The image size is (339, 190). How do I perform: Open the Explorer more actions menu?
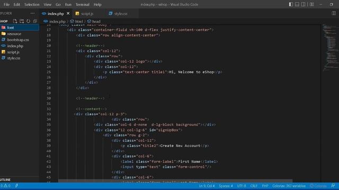tap(32, 13)
